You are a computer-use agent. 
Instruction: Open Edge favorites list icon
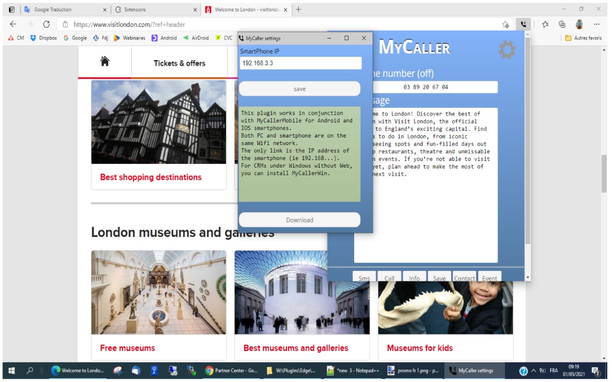coord(546,24)
